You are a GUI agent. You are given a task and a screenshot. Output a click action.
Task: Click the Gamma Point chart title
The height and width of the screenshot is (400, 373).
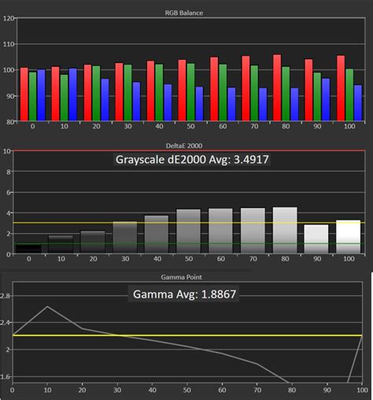(182, 277)
